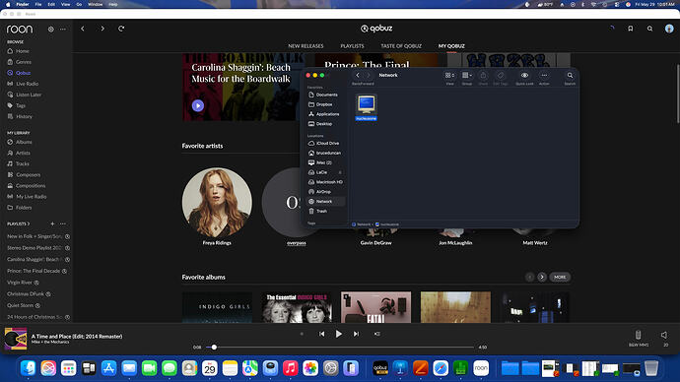680x382 pixels.
Task: Open Roon profile avatar
Action: [669, 29]
